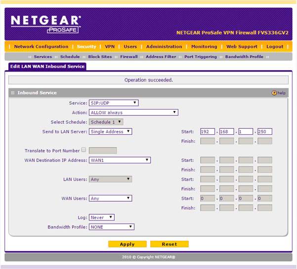
Task: Go to Port Triggering submenu
Action: click(x=201, y=57)
